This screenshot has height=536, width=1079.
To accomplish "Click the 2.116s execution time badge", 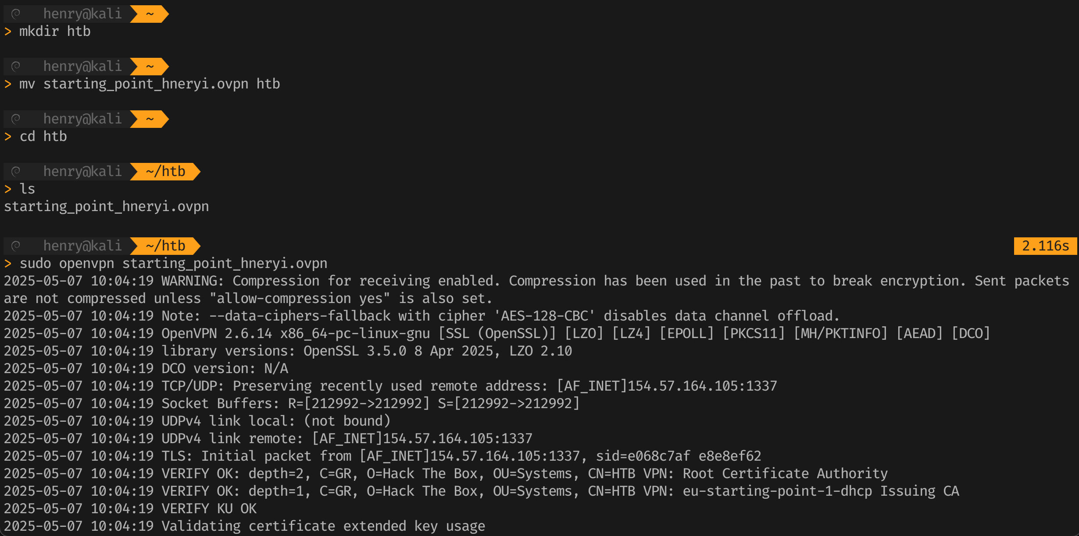I will [1045, 246].
